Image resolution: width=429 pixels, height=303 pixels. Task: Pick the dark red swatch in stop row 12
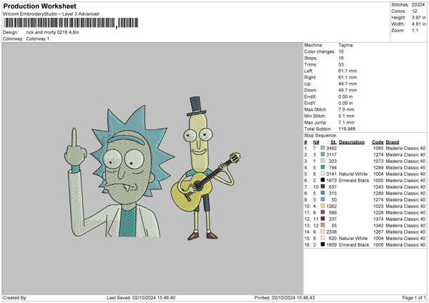(x=322, y=219)
